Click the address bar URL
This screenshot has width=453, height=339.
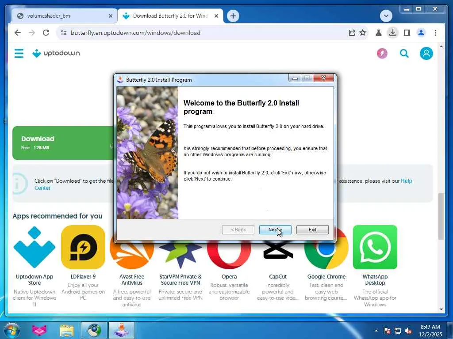(x=135, y=33)
